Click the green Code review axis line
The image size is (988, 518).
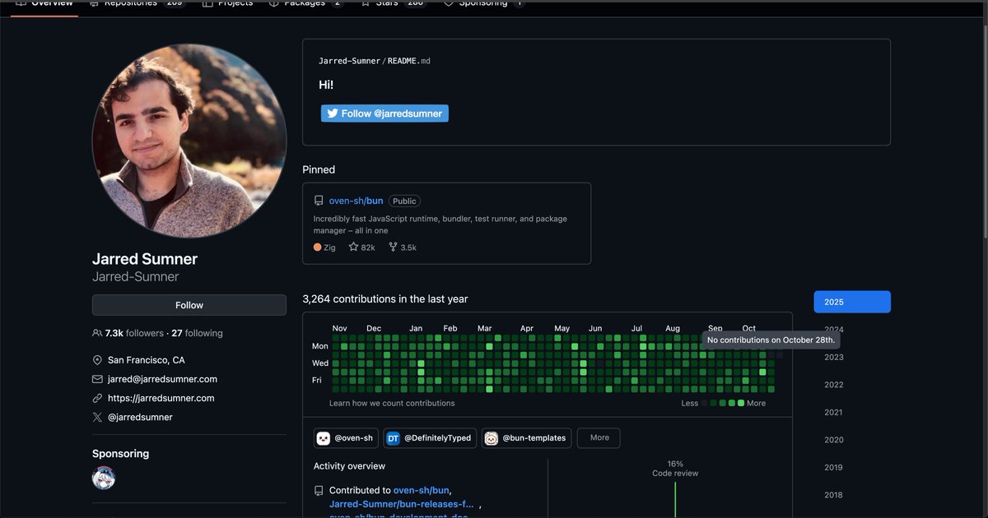pyautogui.click(x=675, y=500)
